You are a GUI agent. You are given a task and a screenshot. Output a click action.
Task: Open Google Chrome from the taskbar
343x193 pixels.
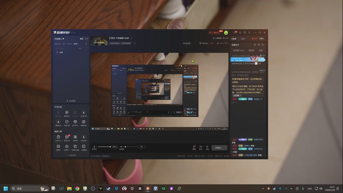coord(77,188)
